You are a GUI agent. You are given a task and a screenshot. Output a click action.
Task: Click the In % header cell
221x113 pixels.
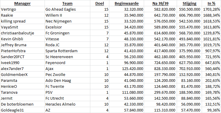211,3
